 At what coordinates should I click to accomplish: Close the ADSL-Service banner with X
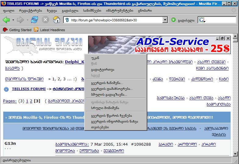point(228,38)
